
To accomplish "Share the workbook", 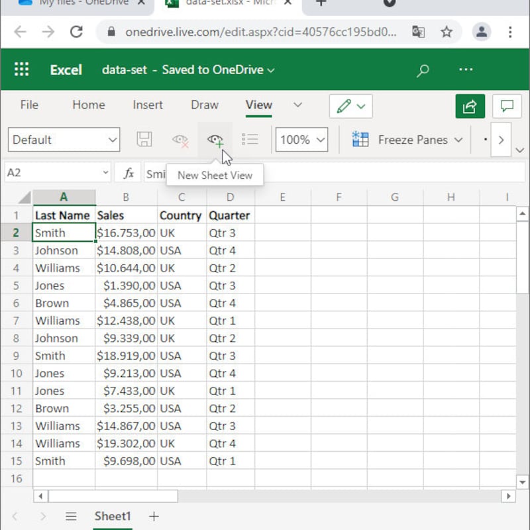I will (470, 106).
